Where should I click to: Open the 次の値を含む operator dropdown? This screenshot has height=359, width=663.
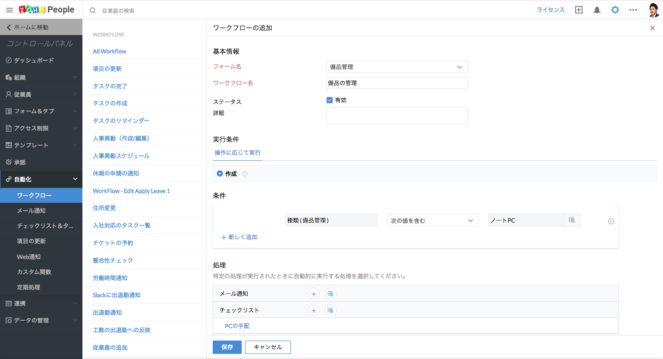(432, 220)
